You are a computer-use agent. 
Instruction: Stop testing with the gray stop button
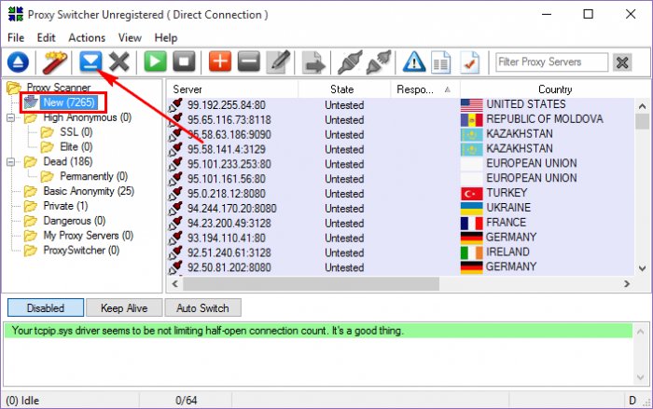tap(184, 61)
